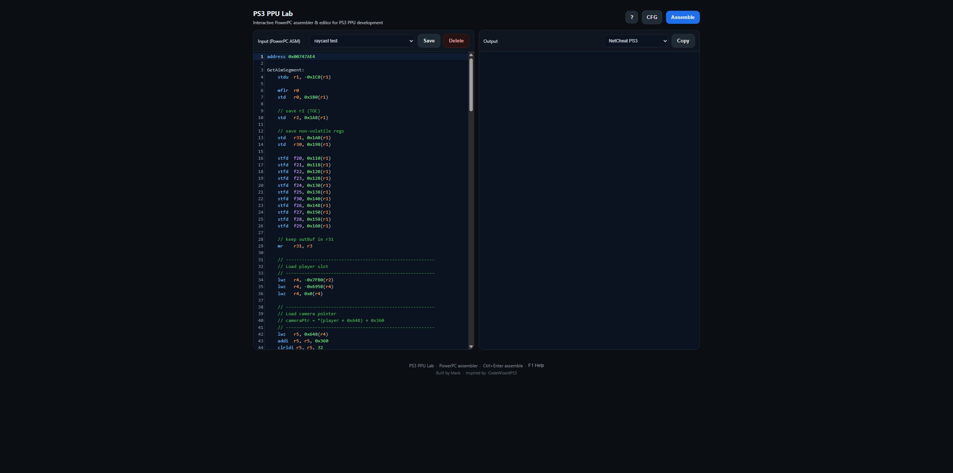Click the editor scroll down arrow

[471, 346]
